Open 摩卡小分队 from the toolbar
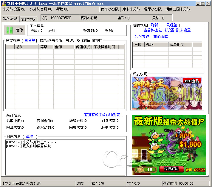The image size is (212, 187). (131, 9)
